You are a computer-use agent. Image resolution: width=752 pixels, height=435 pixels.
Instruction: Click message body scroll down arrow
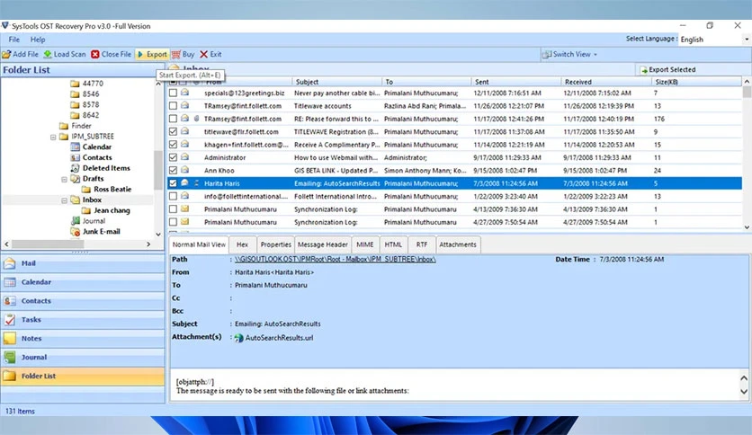click(744, 391)
